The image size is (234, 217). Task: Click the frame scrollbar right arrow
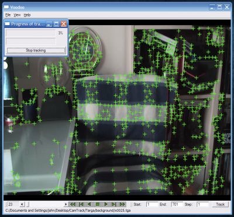[66, 204]
